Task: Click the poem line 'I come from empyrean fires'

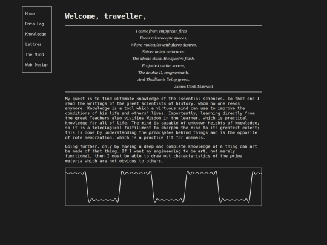Action: pyautogui.click(x=161, y=31)
